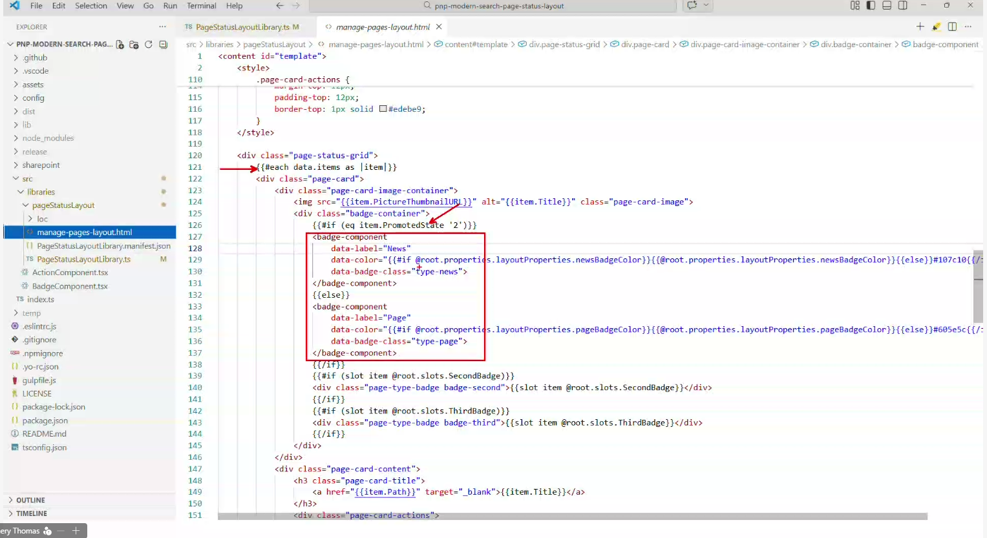Viewport: 987px width, 538px height.
Task: Open package.json in the file tree
Action: (x=45, y=420)
